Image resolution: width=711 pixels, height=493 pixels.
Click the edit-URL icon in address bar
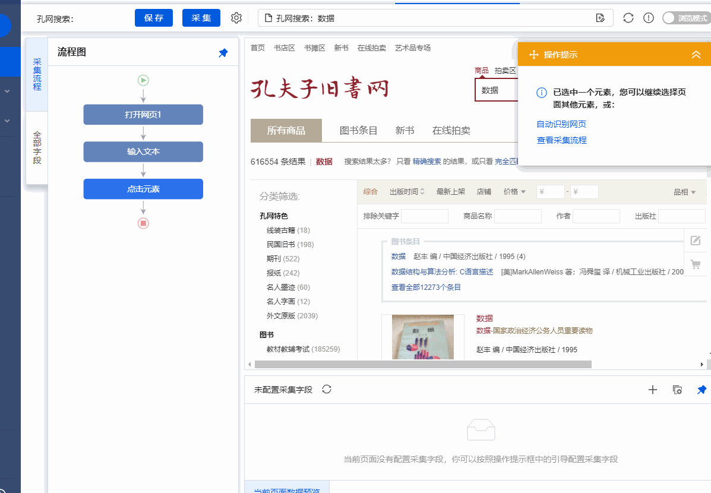click(601, 18)
